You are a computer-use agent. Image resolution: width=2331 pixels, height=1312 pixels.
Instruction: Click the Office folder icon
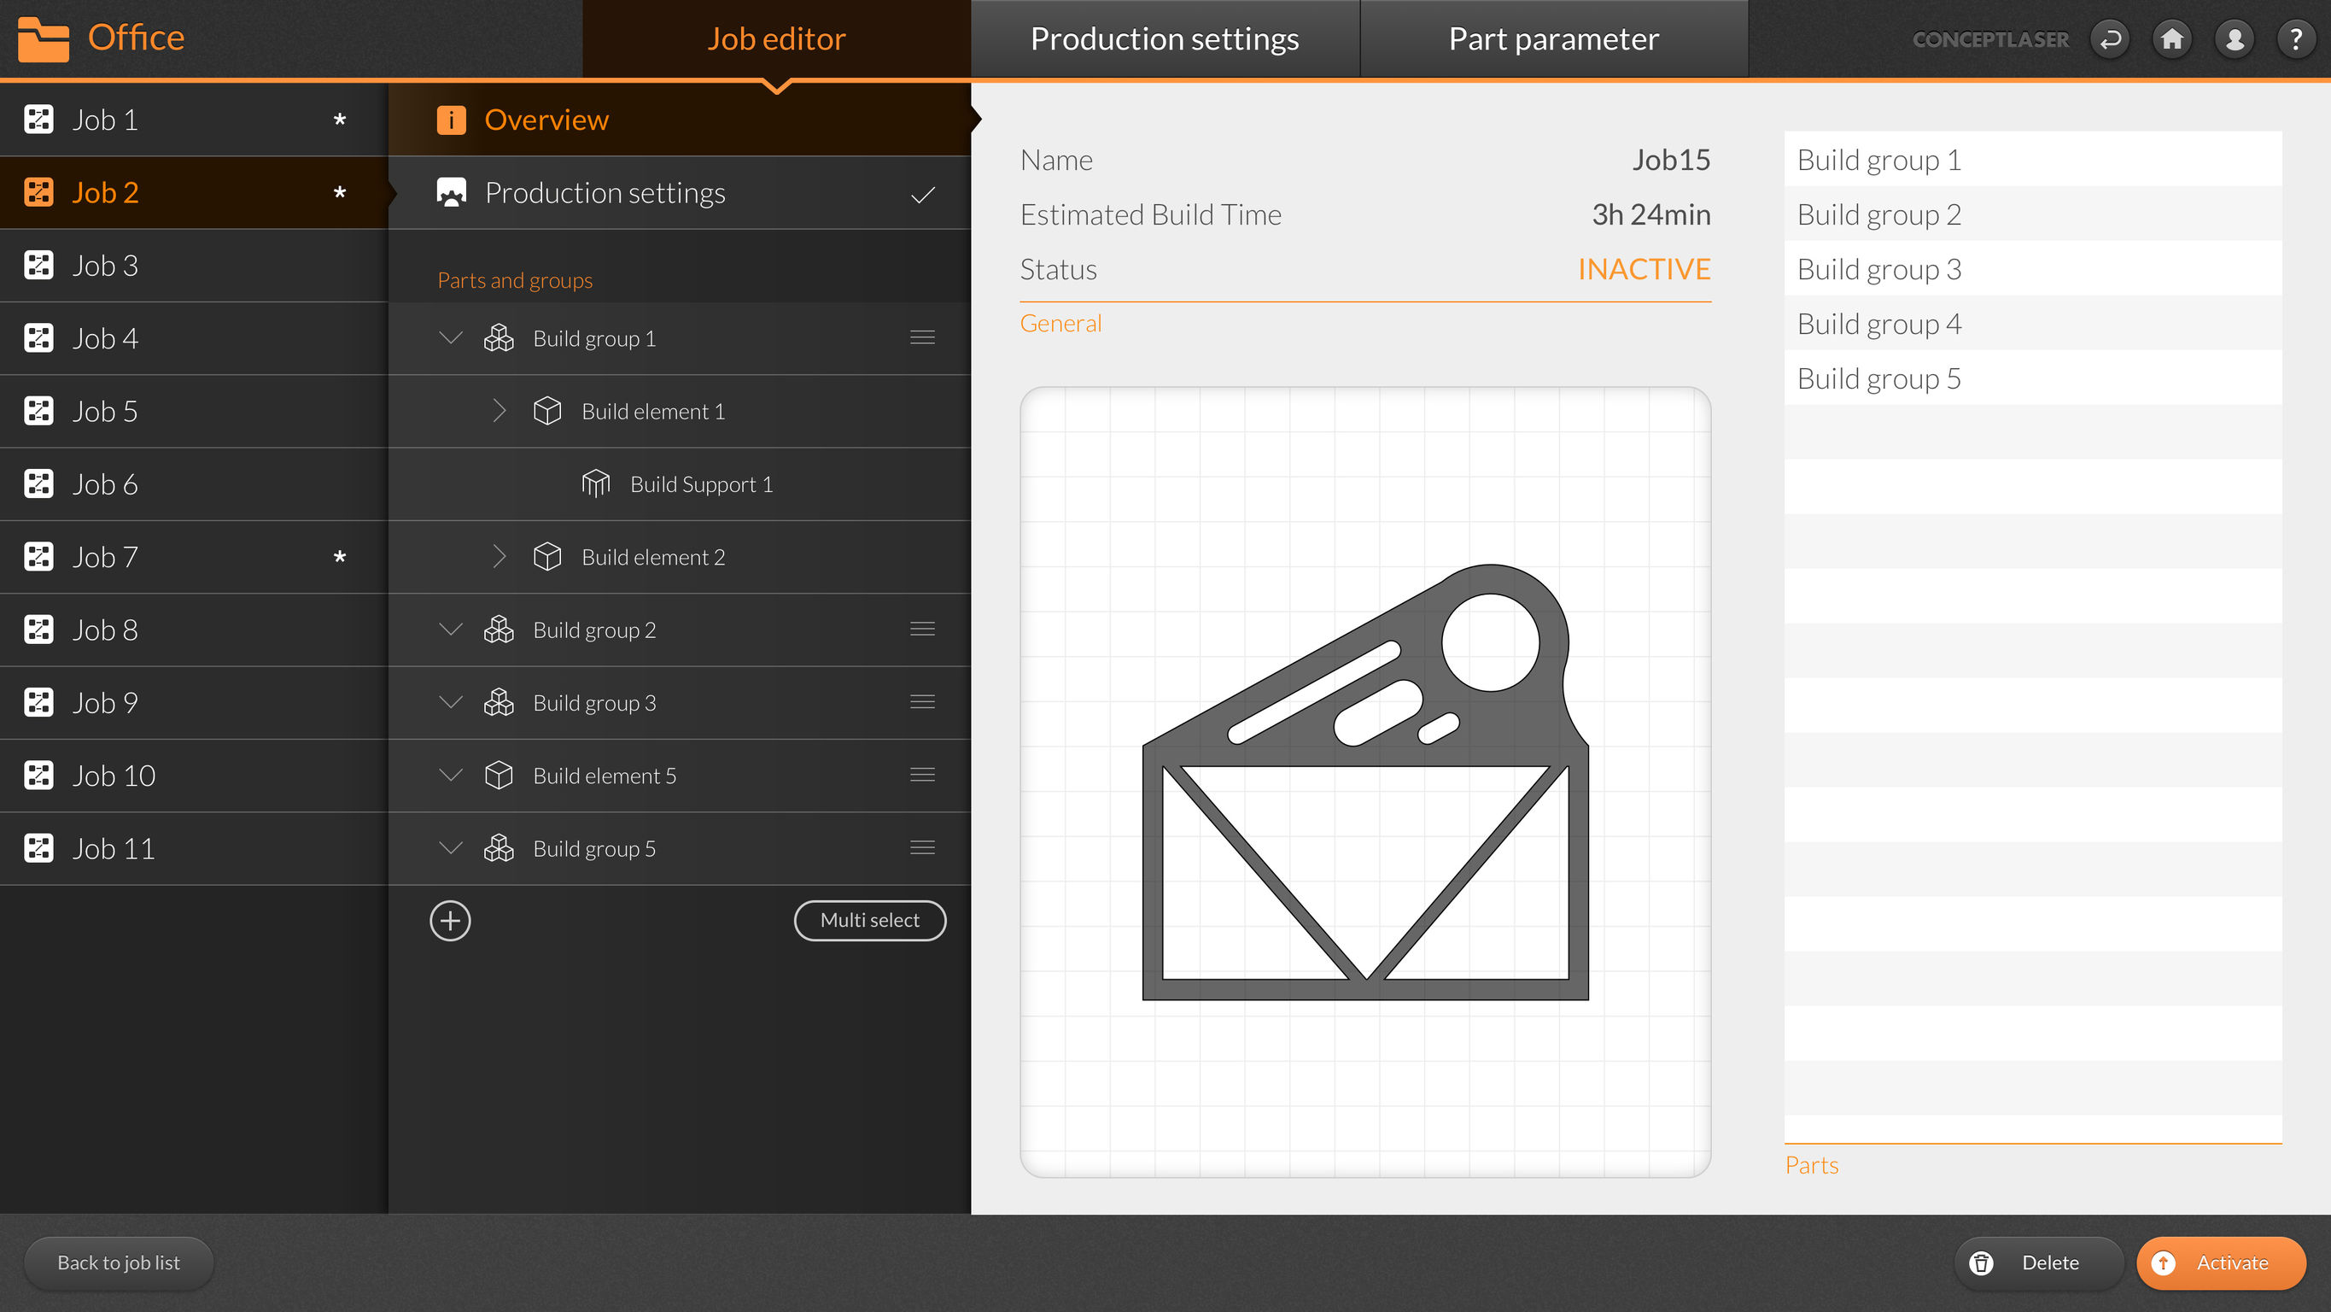click(44, 39)
